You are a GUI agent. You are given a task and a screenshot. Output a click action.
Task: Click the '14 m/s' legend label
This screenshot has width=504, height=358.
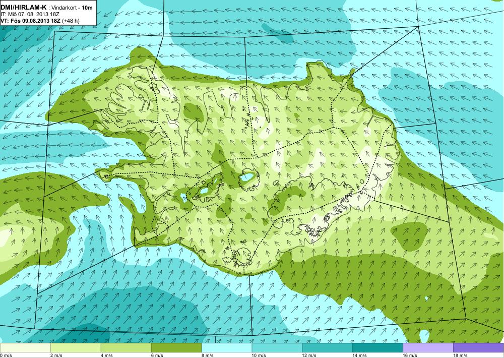(x=360, y=355)
